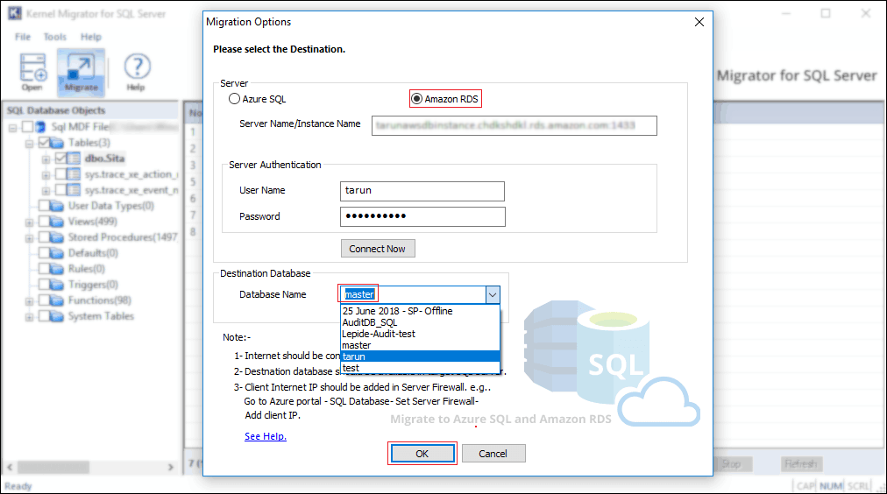Expand the Views(499) tree node
The image size is (887, 494).
pos(29,222)
